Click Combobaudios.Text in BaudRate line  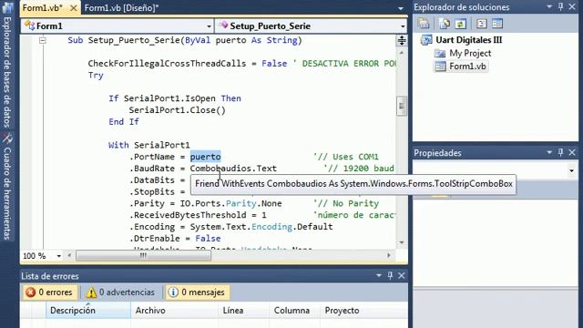coord(233,169)
